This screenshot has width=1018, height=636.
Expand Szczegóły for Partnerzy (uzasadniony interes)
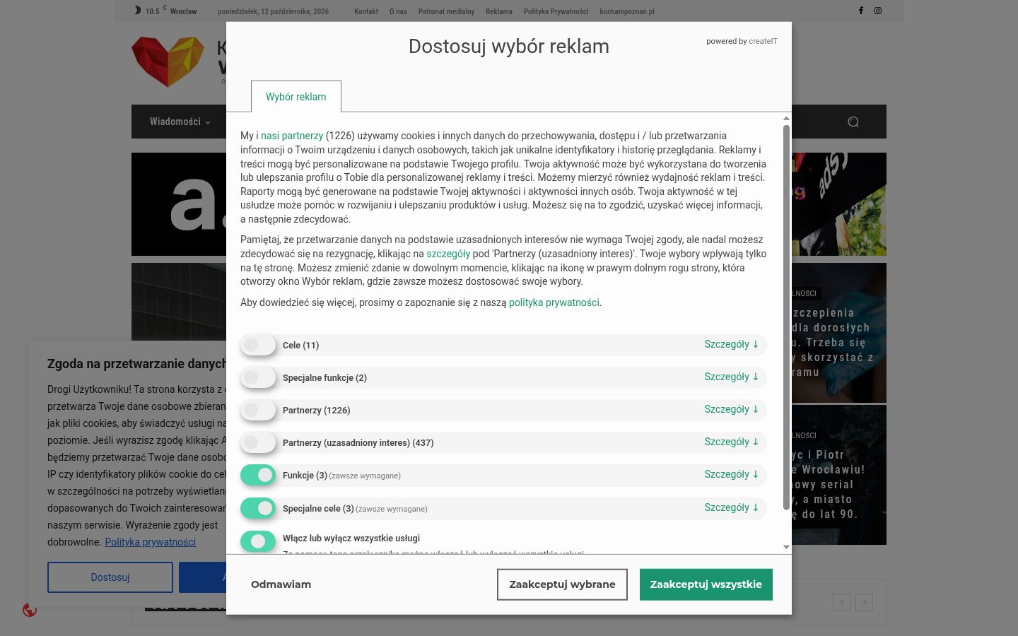tap(731, 442)
